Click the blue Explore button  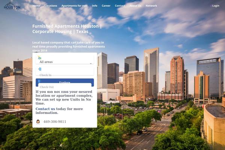coord(65,81)
